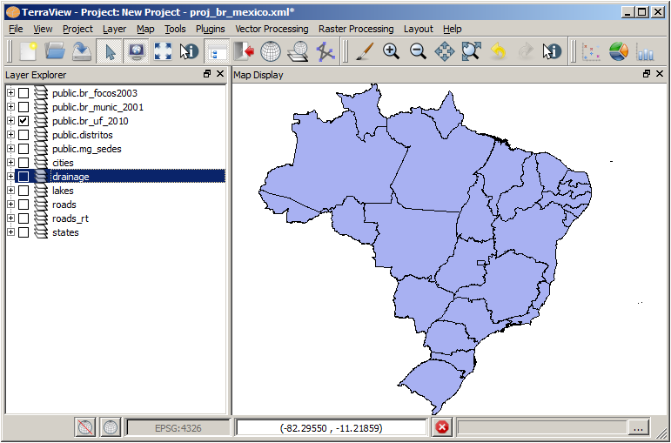This screenshot has height=443, width=671.
Task: Click the plain wireframe globe toolbar icon
Action: (x=271, y=51)
